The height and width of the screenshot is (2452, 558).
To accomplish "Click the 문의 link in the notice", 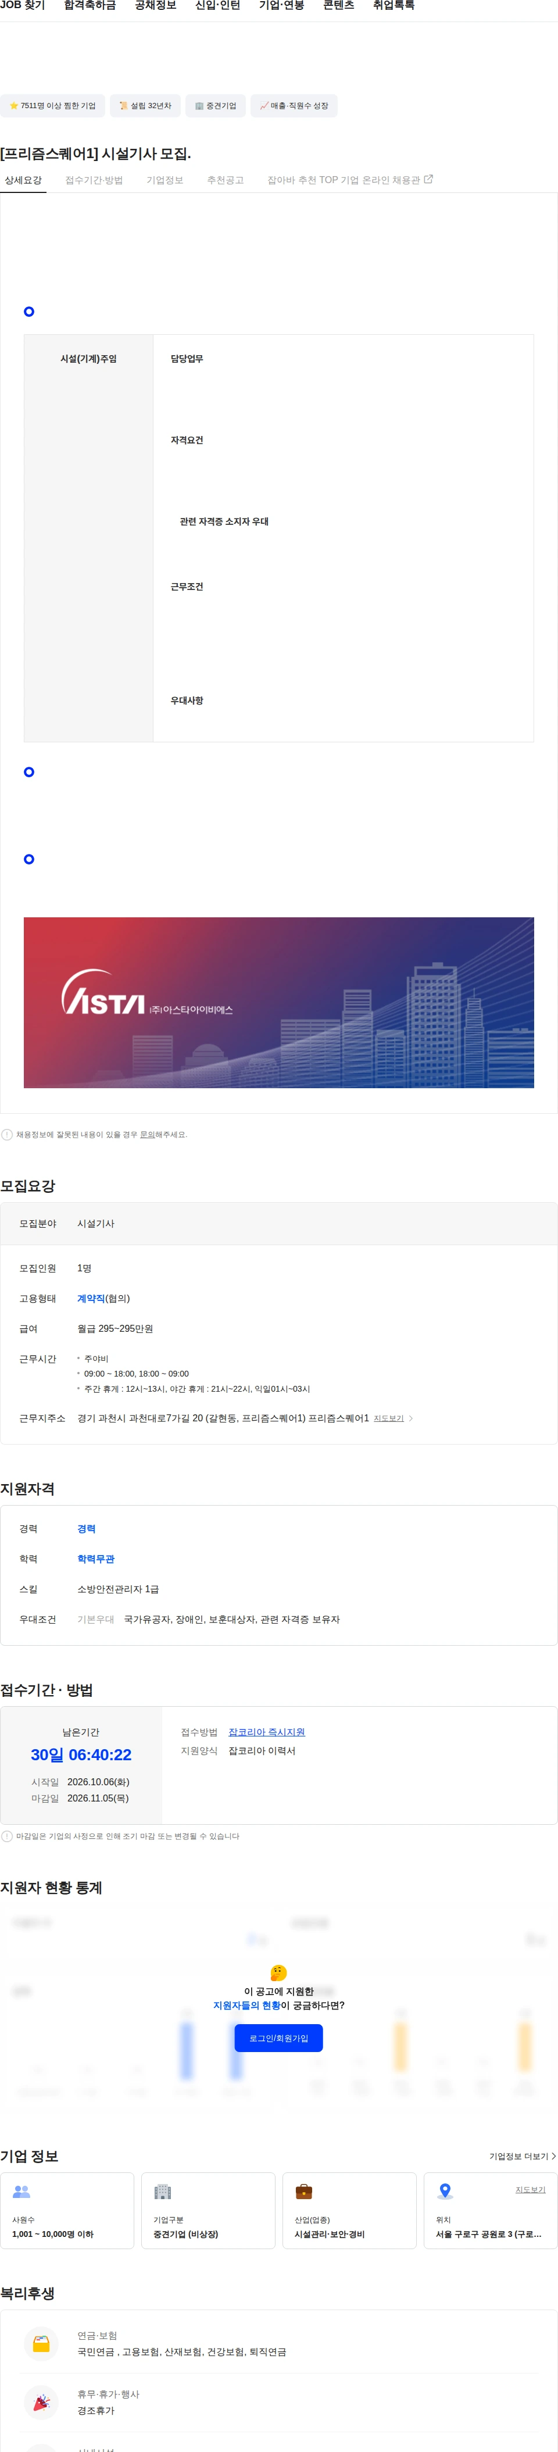I will coord(148,1135).
